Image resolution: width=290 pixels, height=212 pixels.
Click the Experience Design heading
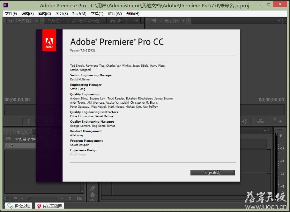(x=84, y=150)
